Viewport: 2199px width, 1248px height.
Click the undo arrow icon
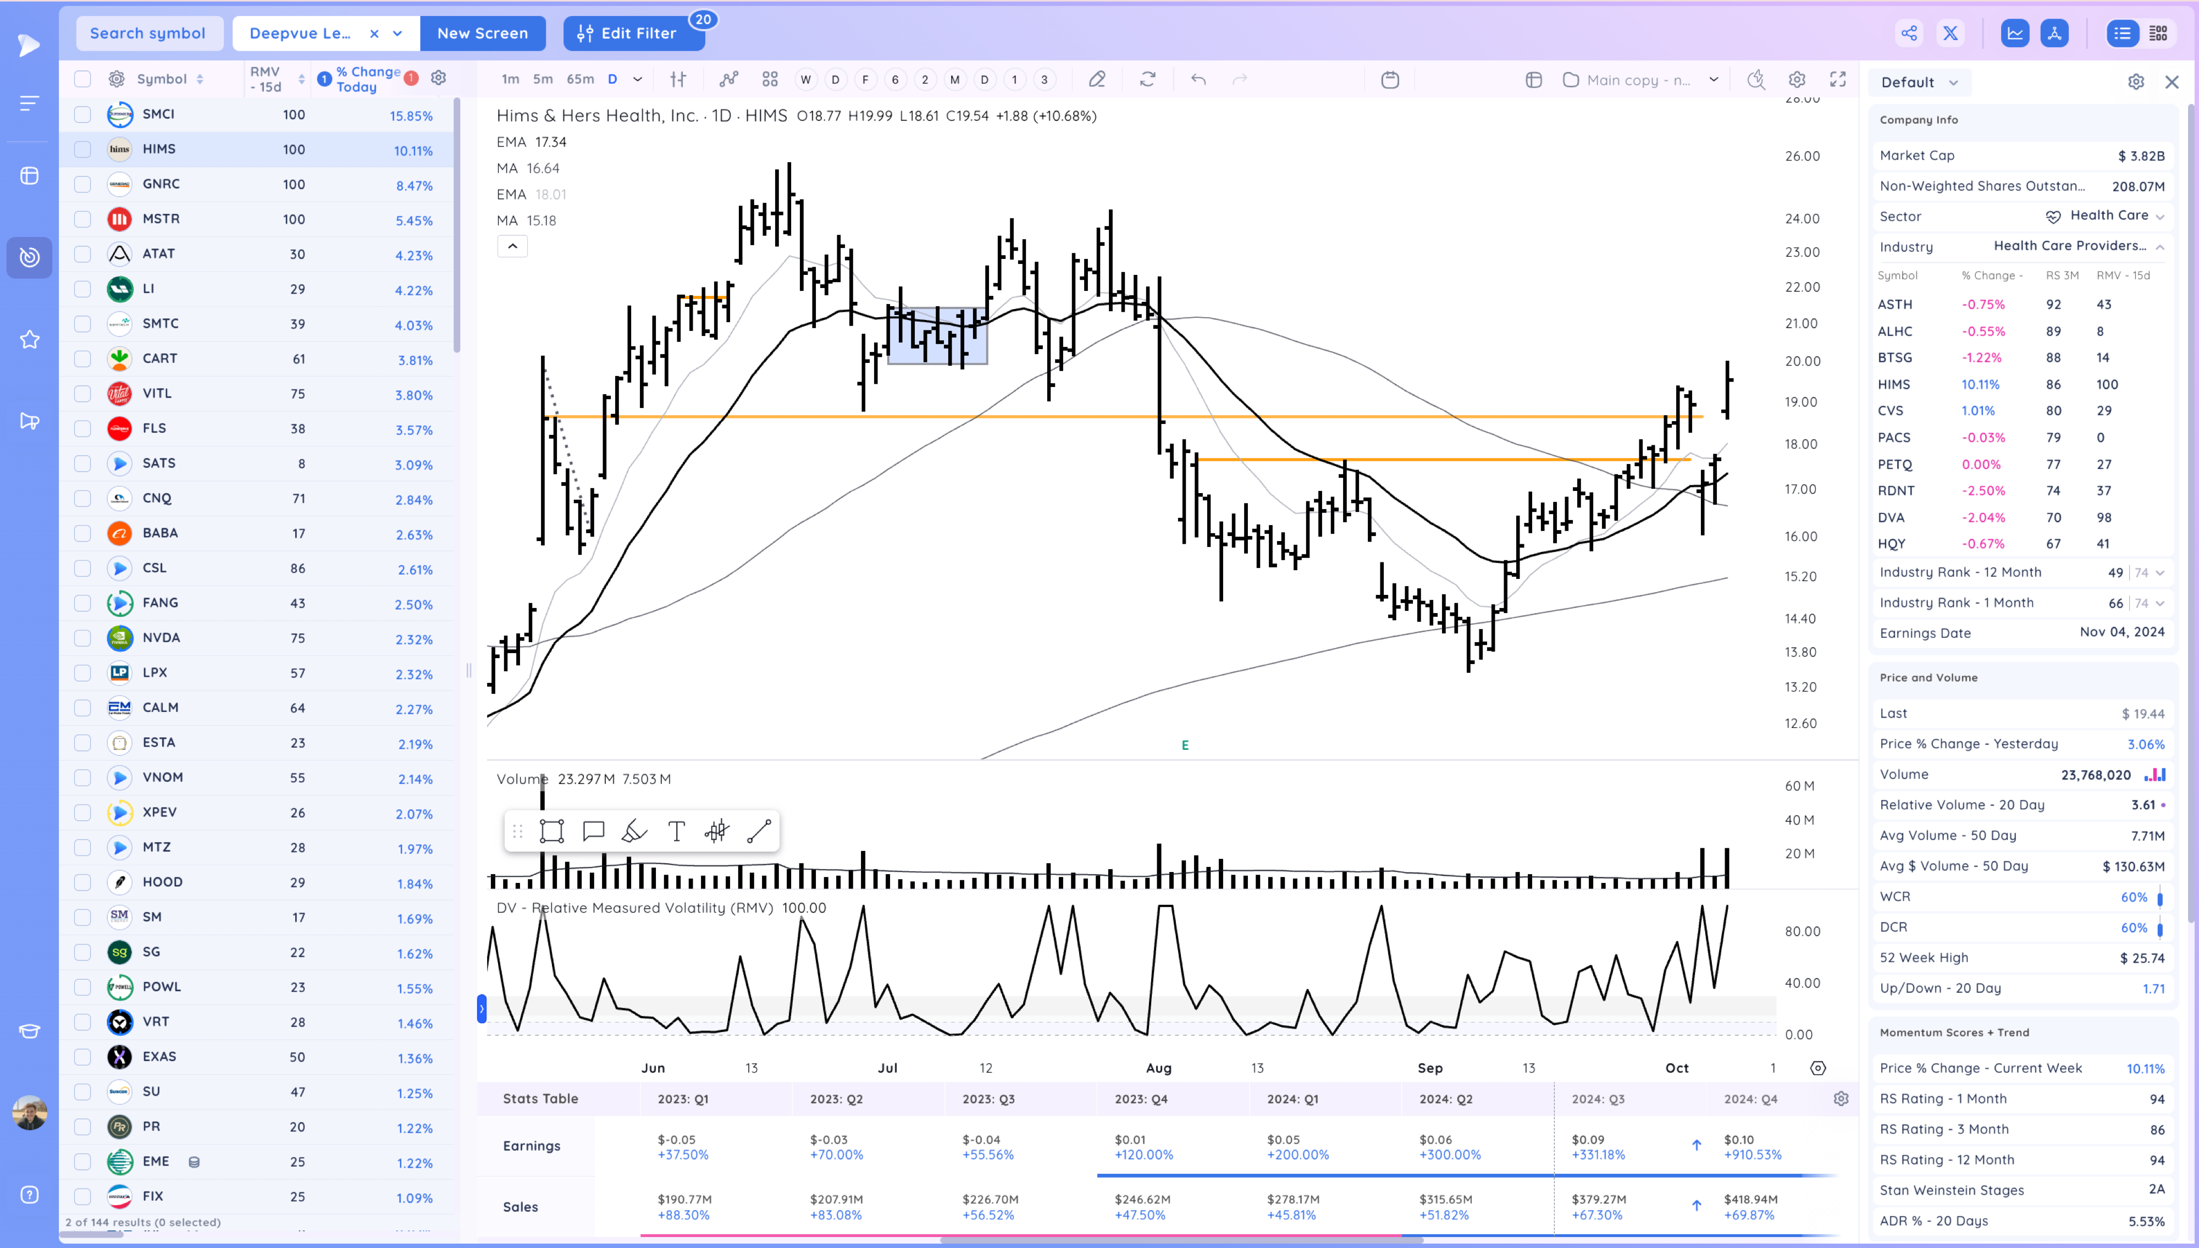click(x=1198, y=80)
